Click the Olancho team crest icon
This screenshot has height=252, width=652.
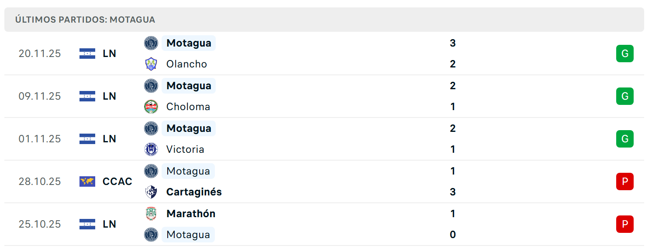coord(151,64)
